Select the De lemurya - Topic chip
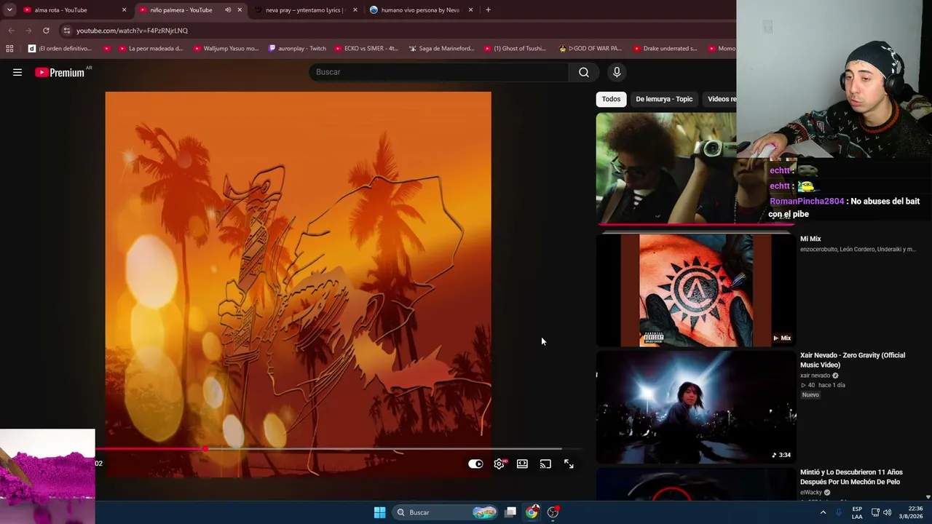 664,99
